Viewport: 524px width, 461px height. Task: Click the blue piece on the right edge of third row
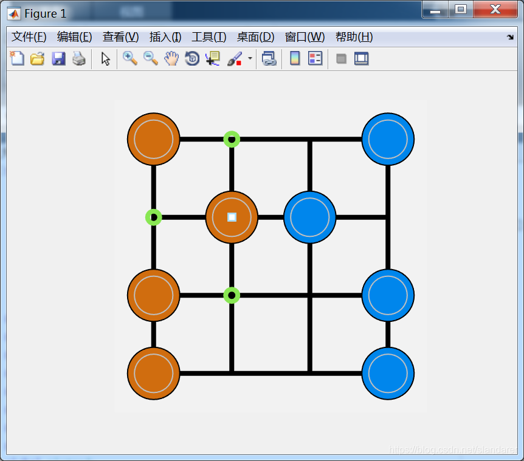(388, 295)
